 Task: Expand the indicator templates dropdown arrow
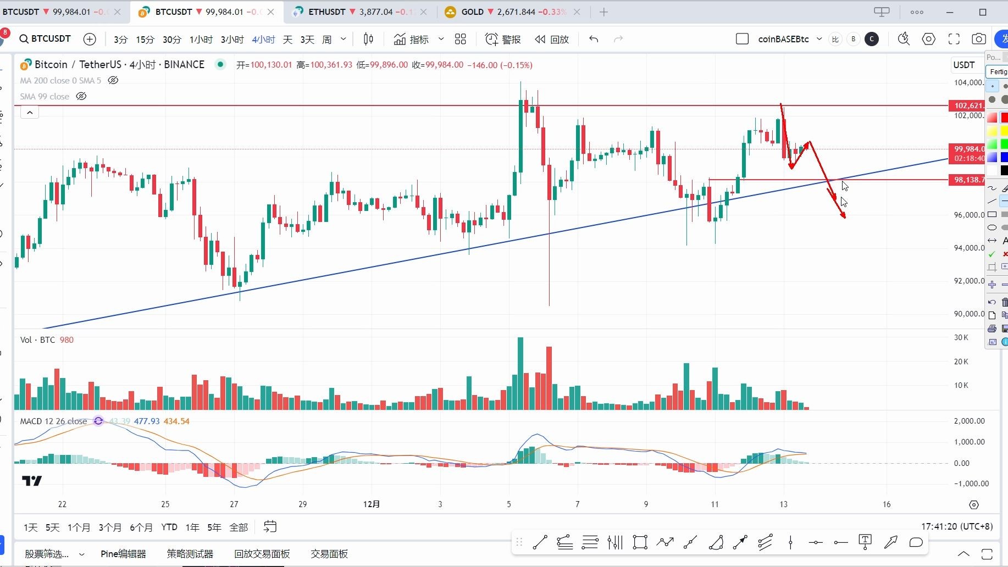tap(441, 39)
